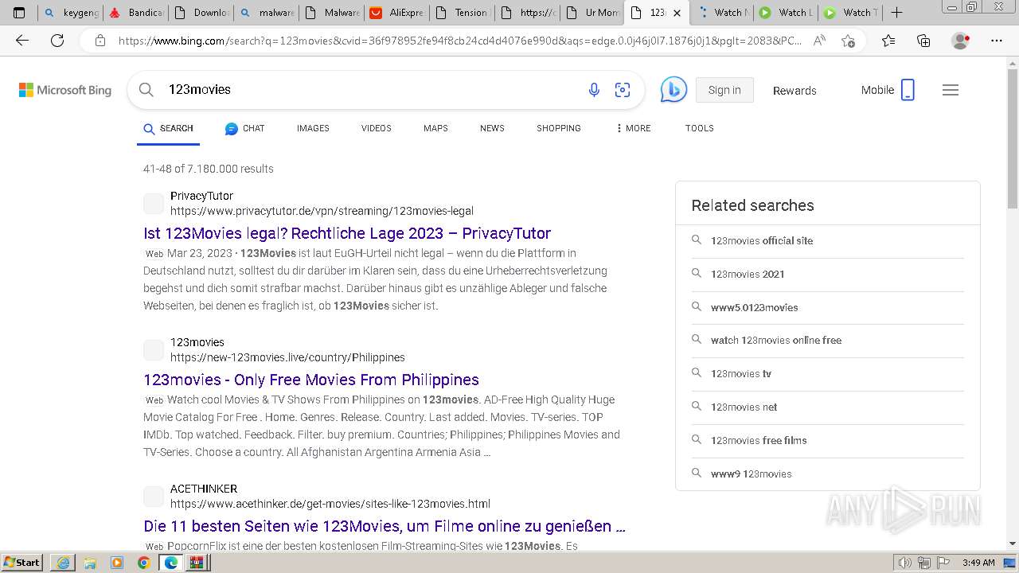Open 'Ist 123Movies legal?' result

tap(347, 233)
